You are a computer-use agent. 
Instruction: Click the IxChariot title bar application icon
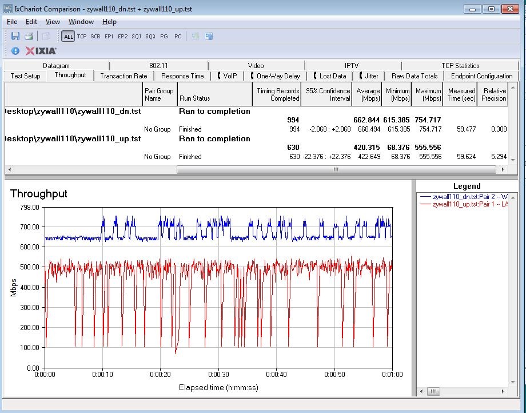(7, 9)
